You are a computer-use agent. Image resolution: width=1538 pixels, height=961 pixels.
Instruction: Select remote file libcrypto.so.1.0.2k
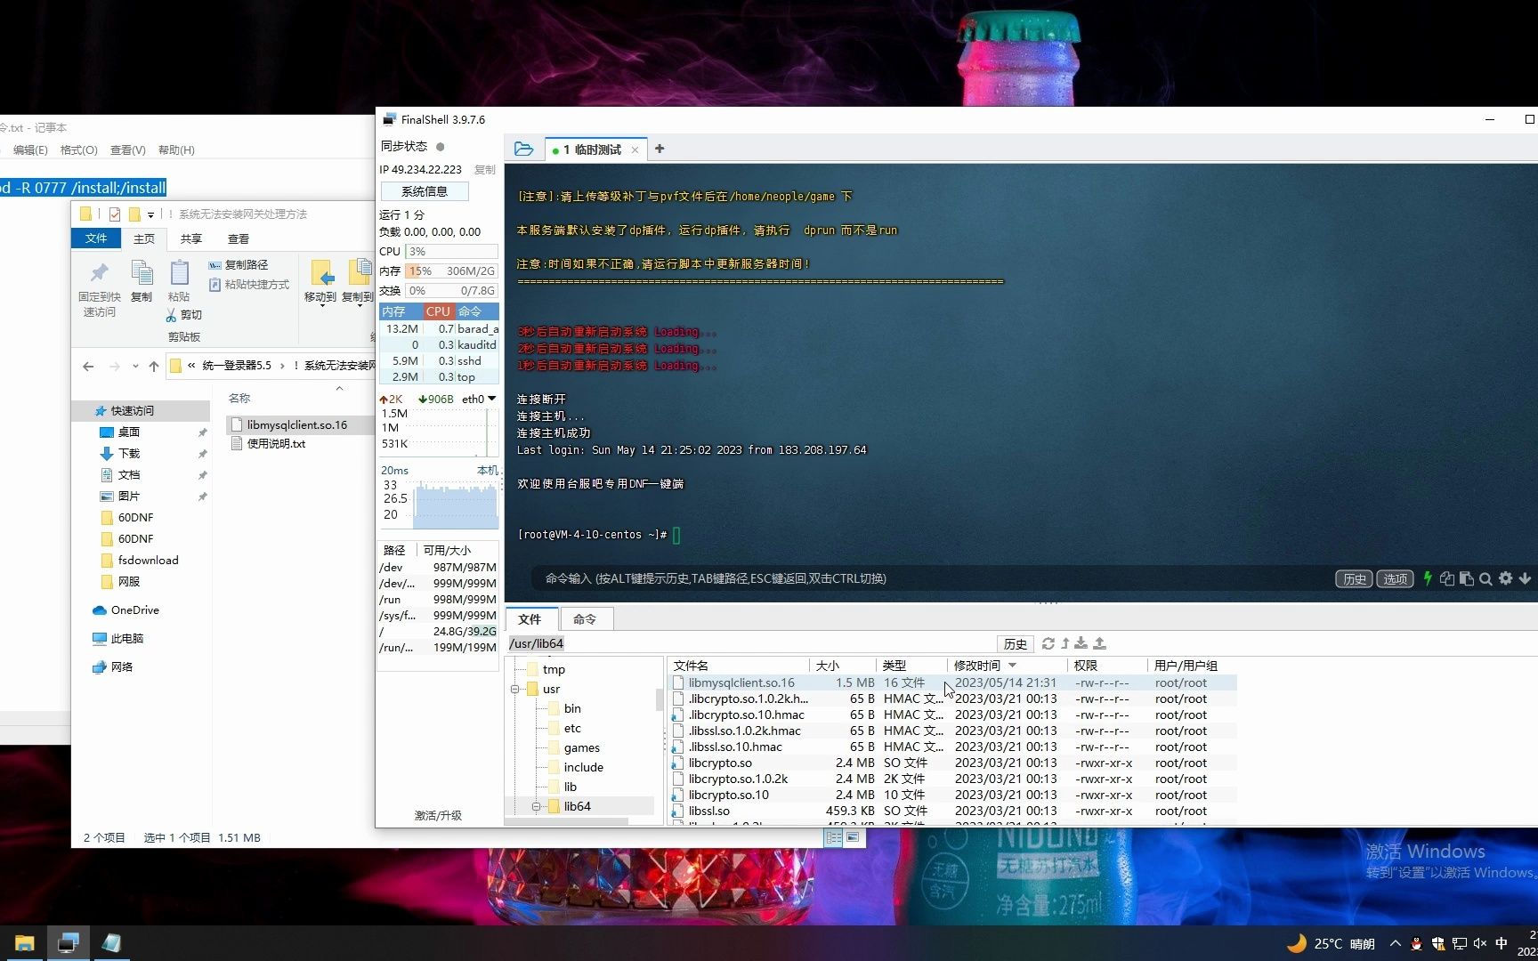coord(952,779)
